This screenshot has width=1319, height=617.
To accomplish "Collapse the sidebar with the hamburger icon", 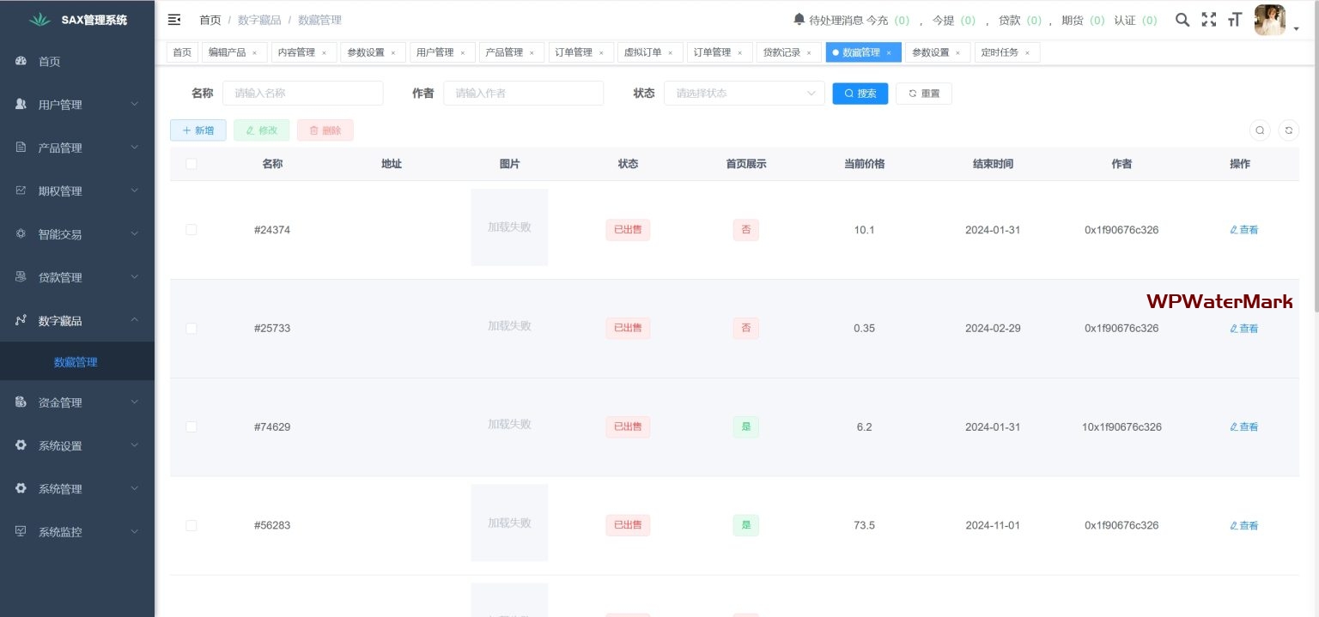I will 174,20.
